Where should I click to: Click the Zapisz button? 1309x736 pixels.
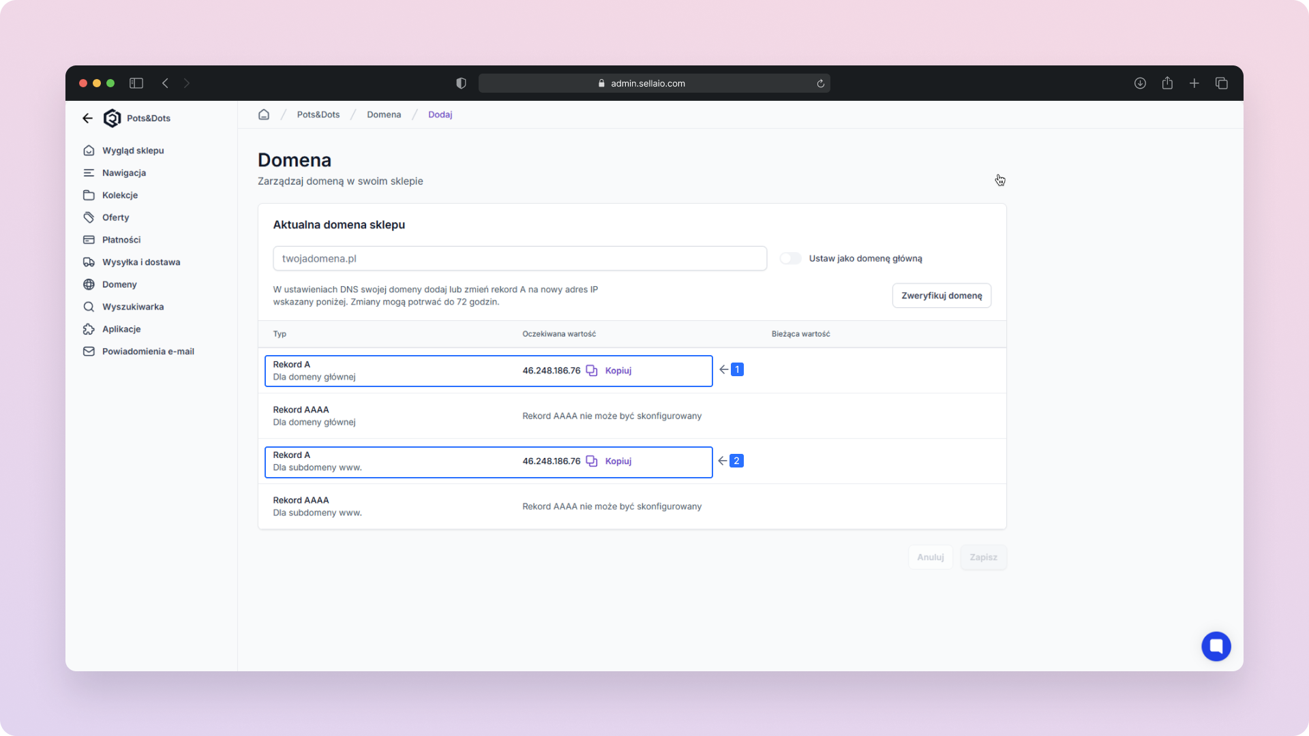(x=983, y=557)
